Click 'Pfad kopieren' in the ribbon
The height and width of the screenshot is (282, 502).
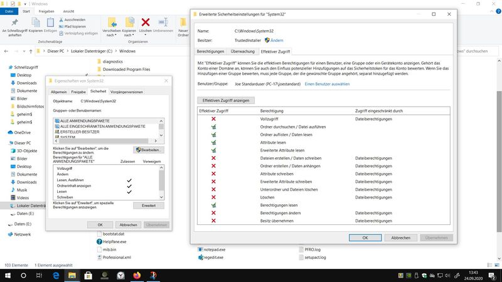tap(72, 26)
